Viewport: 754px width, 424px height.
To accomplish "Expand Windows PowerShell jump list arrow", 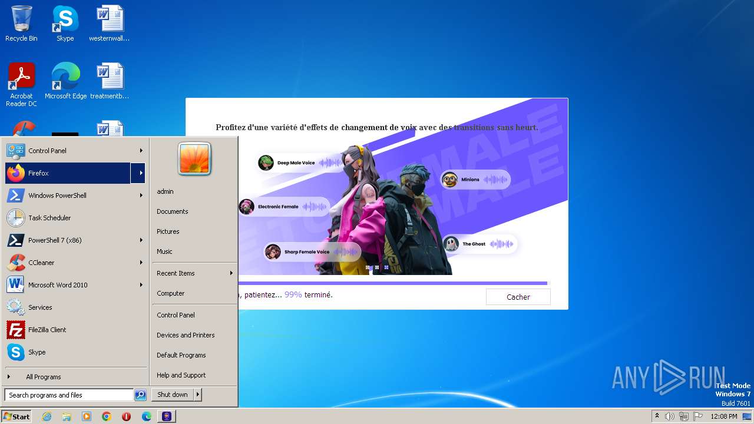I will click(x=141, y=196).
